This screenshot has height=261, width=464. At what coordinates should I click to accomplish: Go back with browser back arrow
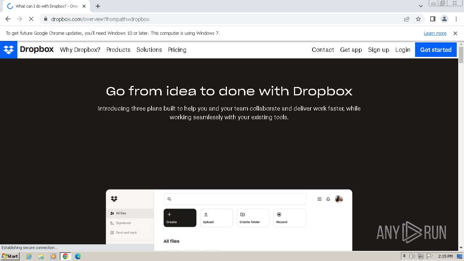8,19
